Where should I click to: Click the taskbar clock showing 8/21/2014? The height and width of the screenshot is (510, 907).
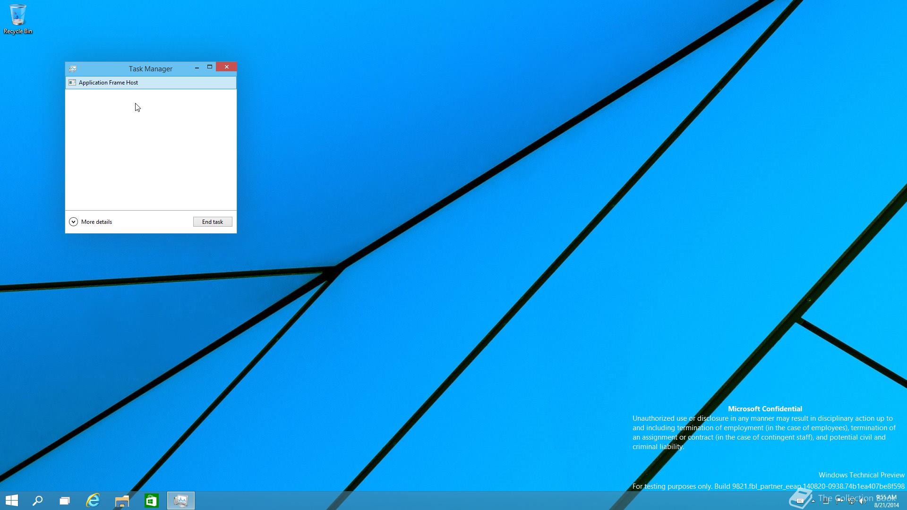[886, 501]
